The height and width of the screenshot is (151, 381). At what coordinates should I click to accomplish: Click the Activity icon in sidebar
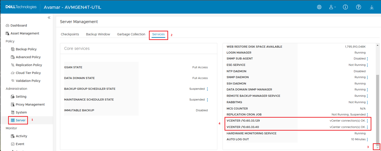13,136
